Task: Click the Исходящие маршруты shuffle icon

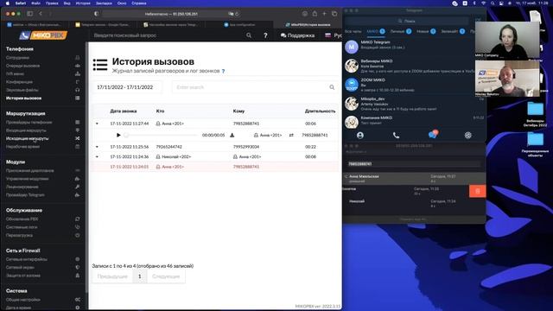Action: (78, 138)
